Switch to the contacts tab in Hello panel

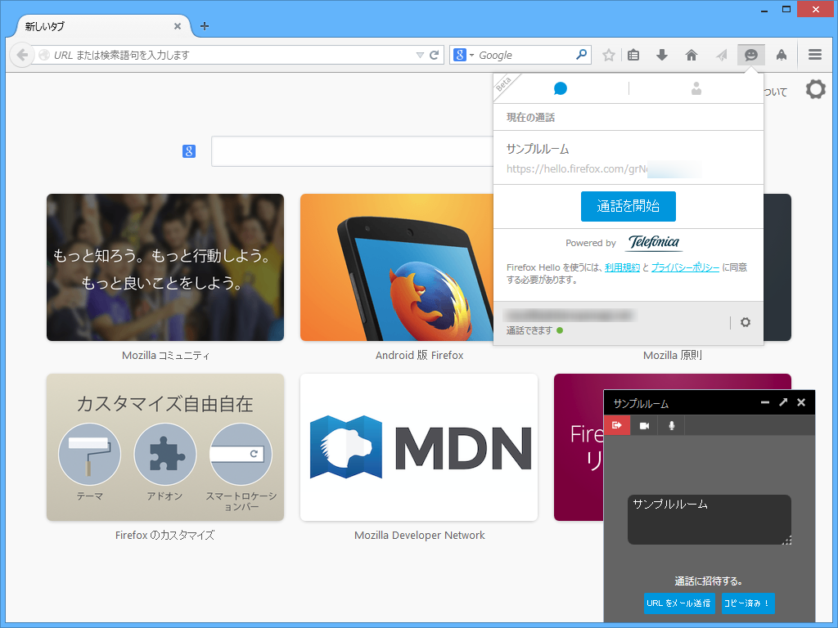point(696,88)
